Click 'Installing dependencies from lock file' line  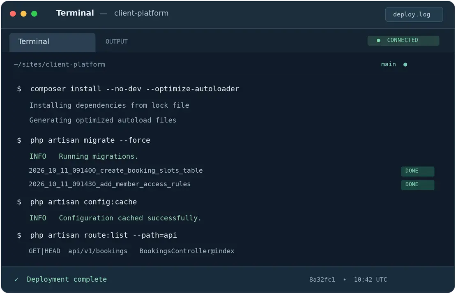(109, 105)
